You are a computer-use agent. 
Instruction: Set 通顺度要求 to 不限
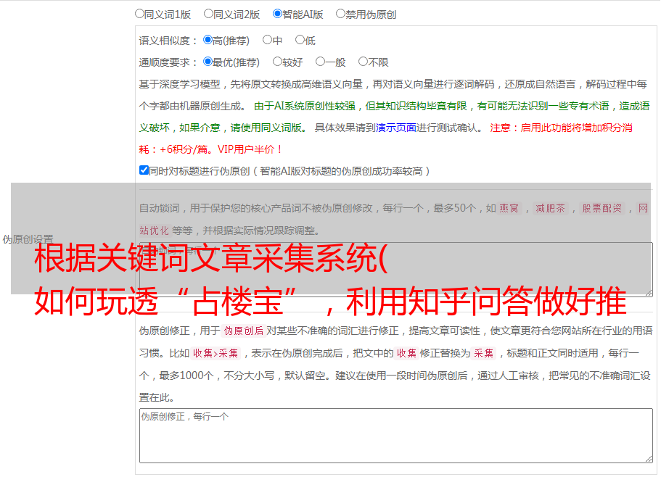point(363,62)
